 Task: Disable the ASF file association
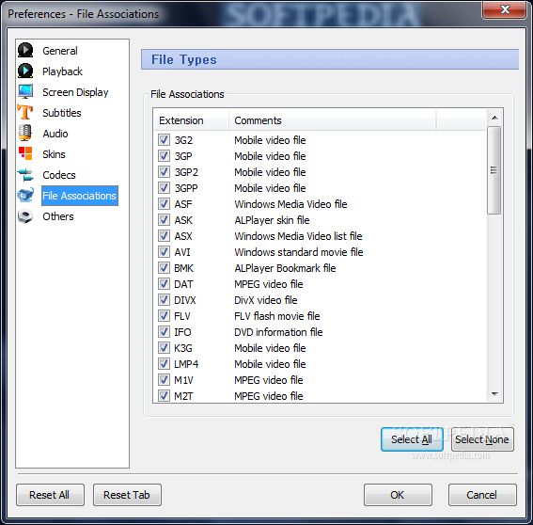(x=164, y=204)
